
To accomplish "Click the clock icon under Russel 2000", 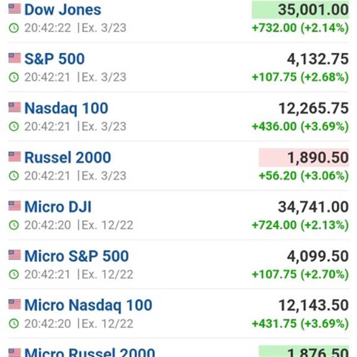I will tap(14, 176).
